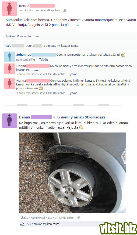Viewport: 137px width, 235px height.
Task: Click Kommentoi under the tire photo
Action: 38,218
